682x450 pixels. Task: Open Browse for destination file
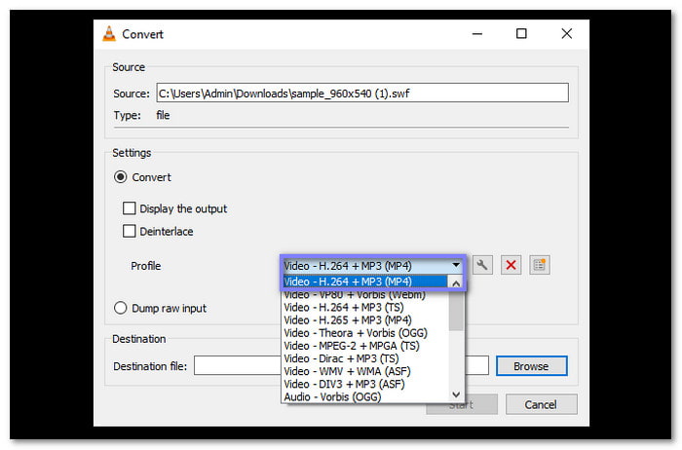pos(532,366)
